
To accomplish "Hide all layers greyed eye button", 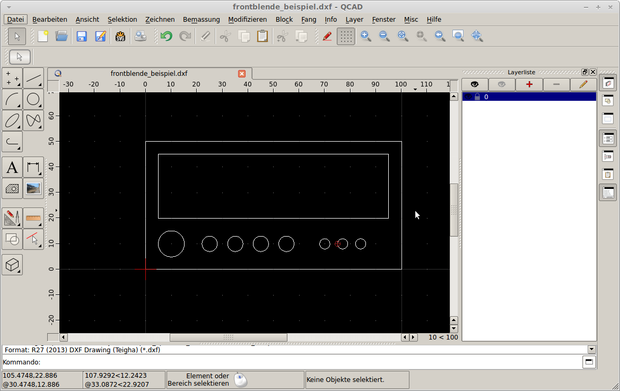I will click(x=502, y=84).
